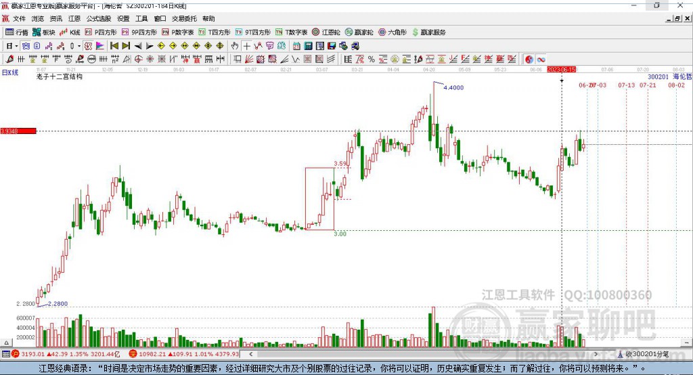Viewport: 693px width, 375px height.
Task: Click the 300201 stock code label
Action: 658,76
